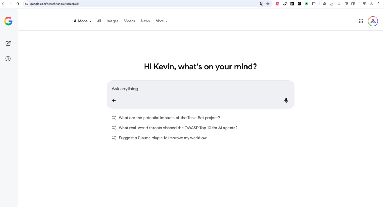Image resolution: width=383 pixels, height=207 pixels.
Task: Open the Google account profile avatar
Action: (x=373, y=21)
